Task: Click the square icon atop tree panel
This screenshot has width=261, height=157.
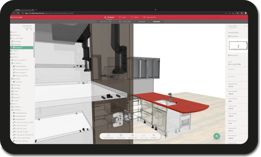Action: (27, 29)
